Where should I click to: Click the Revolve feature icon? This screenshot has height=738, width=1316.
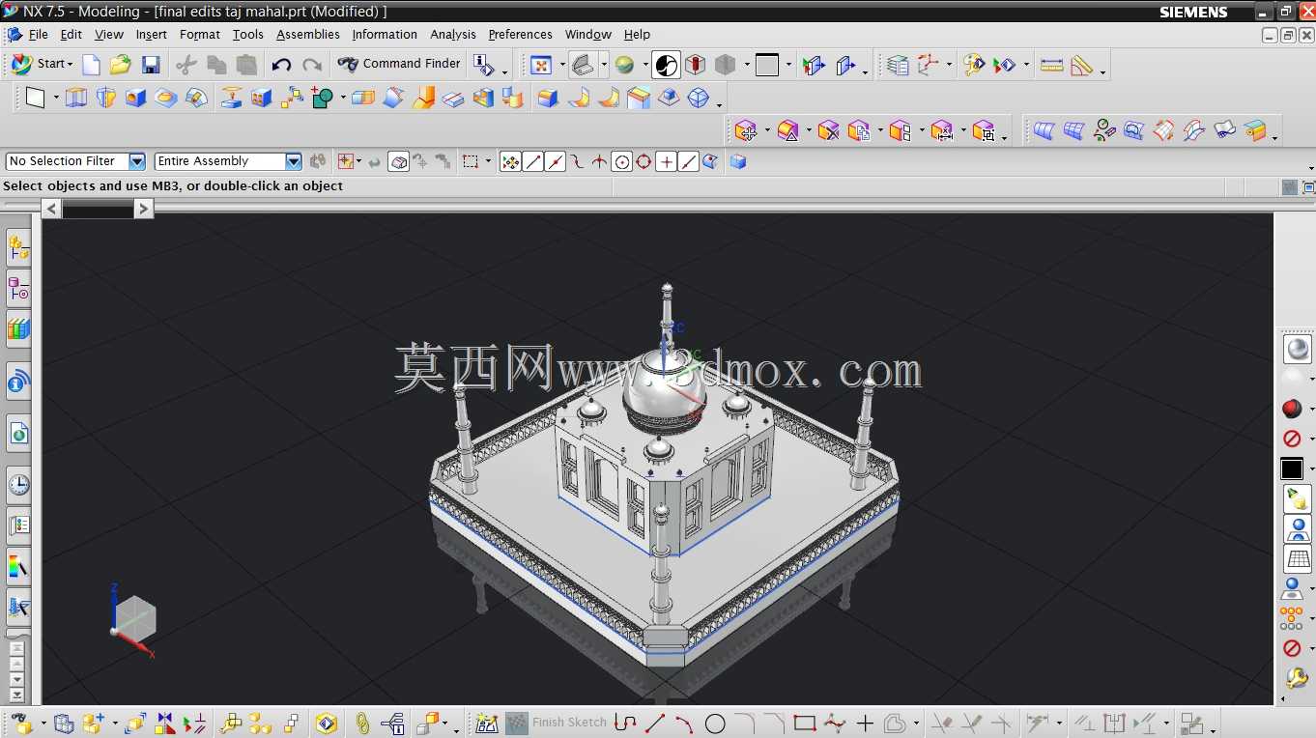point(105,98)
